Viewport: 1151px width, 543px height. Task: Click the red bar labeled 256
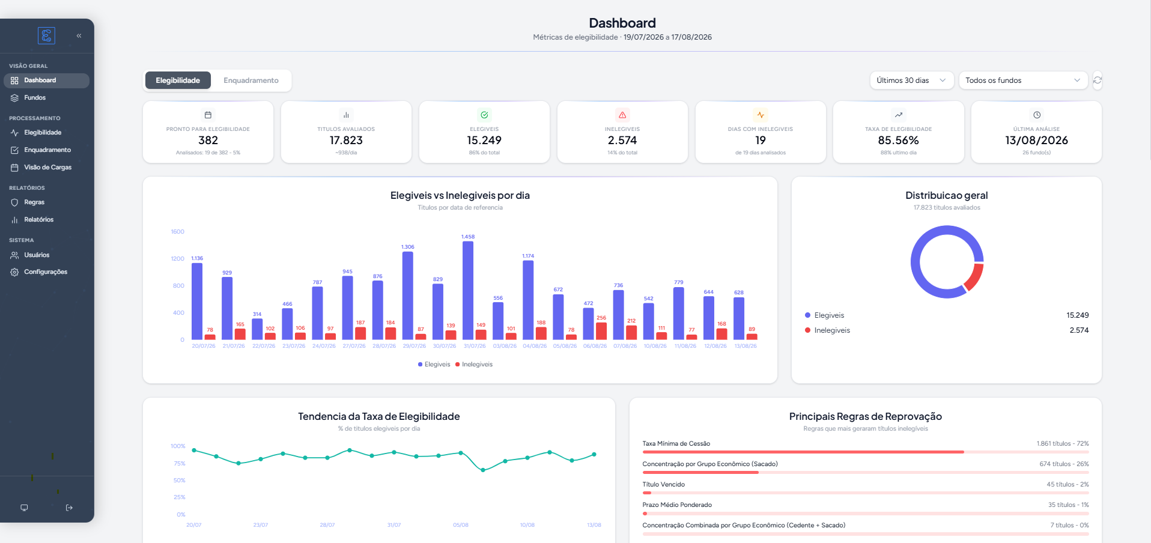[601, 331]
